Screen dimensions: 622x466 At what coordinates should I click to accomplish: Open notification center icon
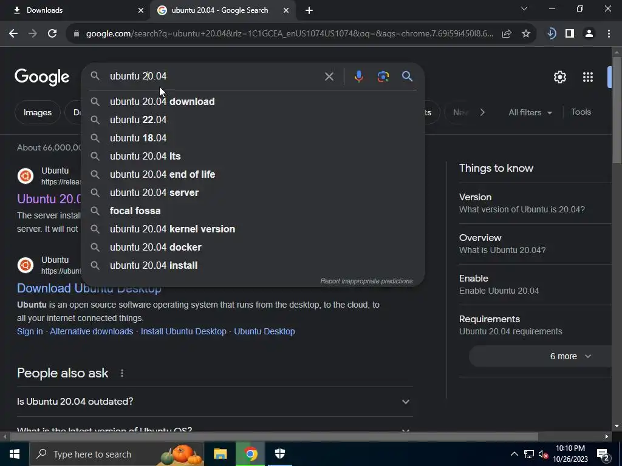[x=603, y=454]
